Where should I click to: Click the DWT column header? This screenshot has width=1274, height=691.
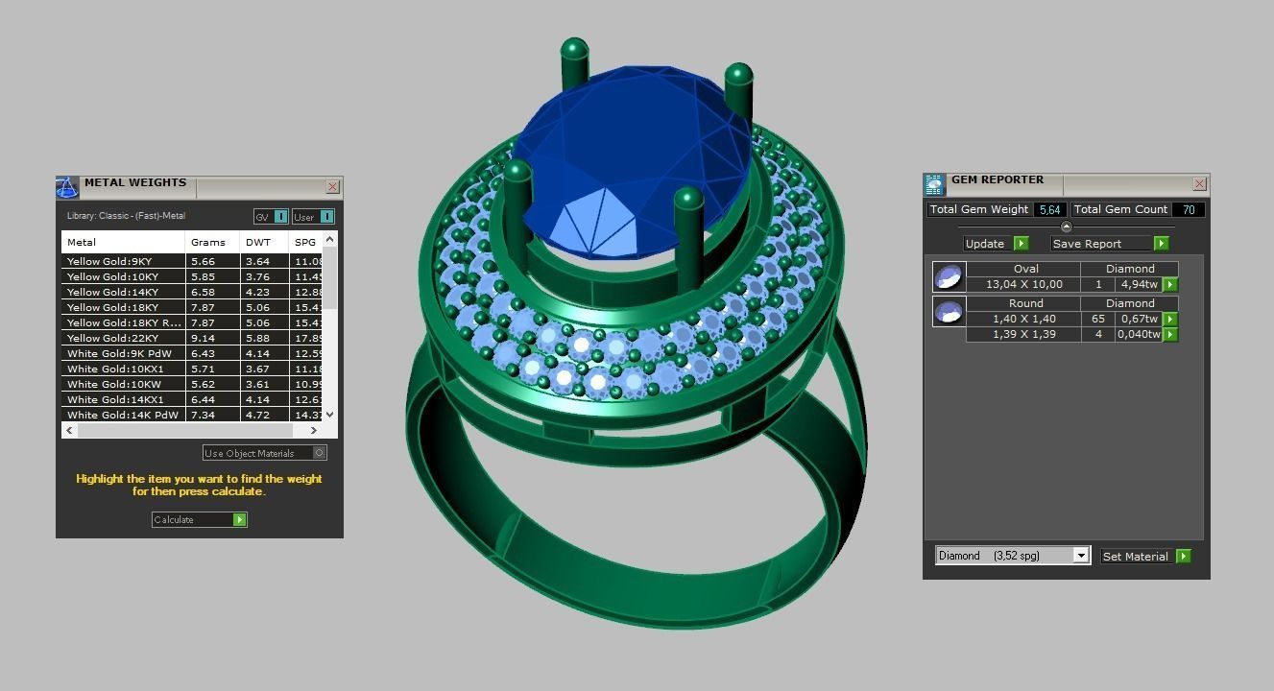click(264, 243)
